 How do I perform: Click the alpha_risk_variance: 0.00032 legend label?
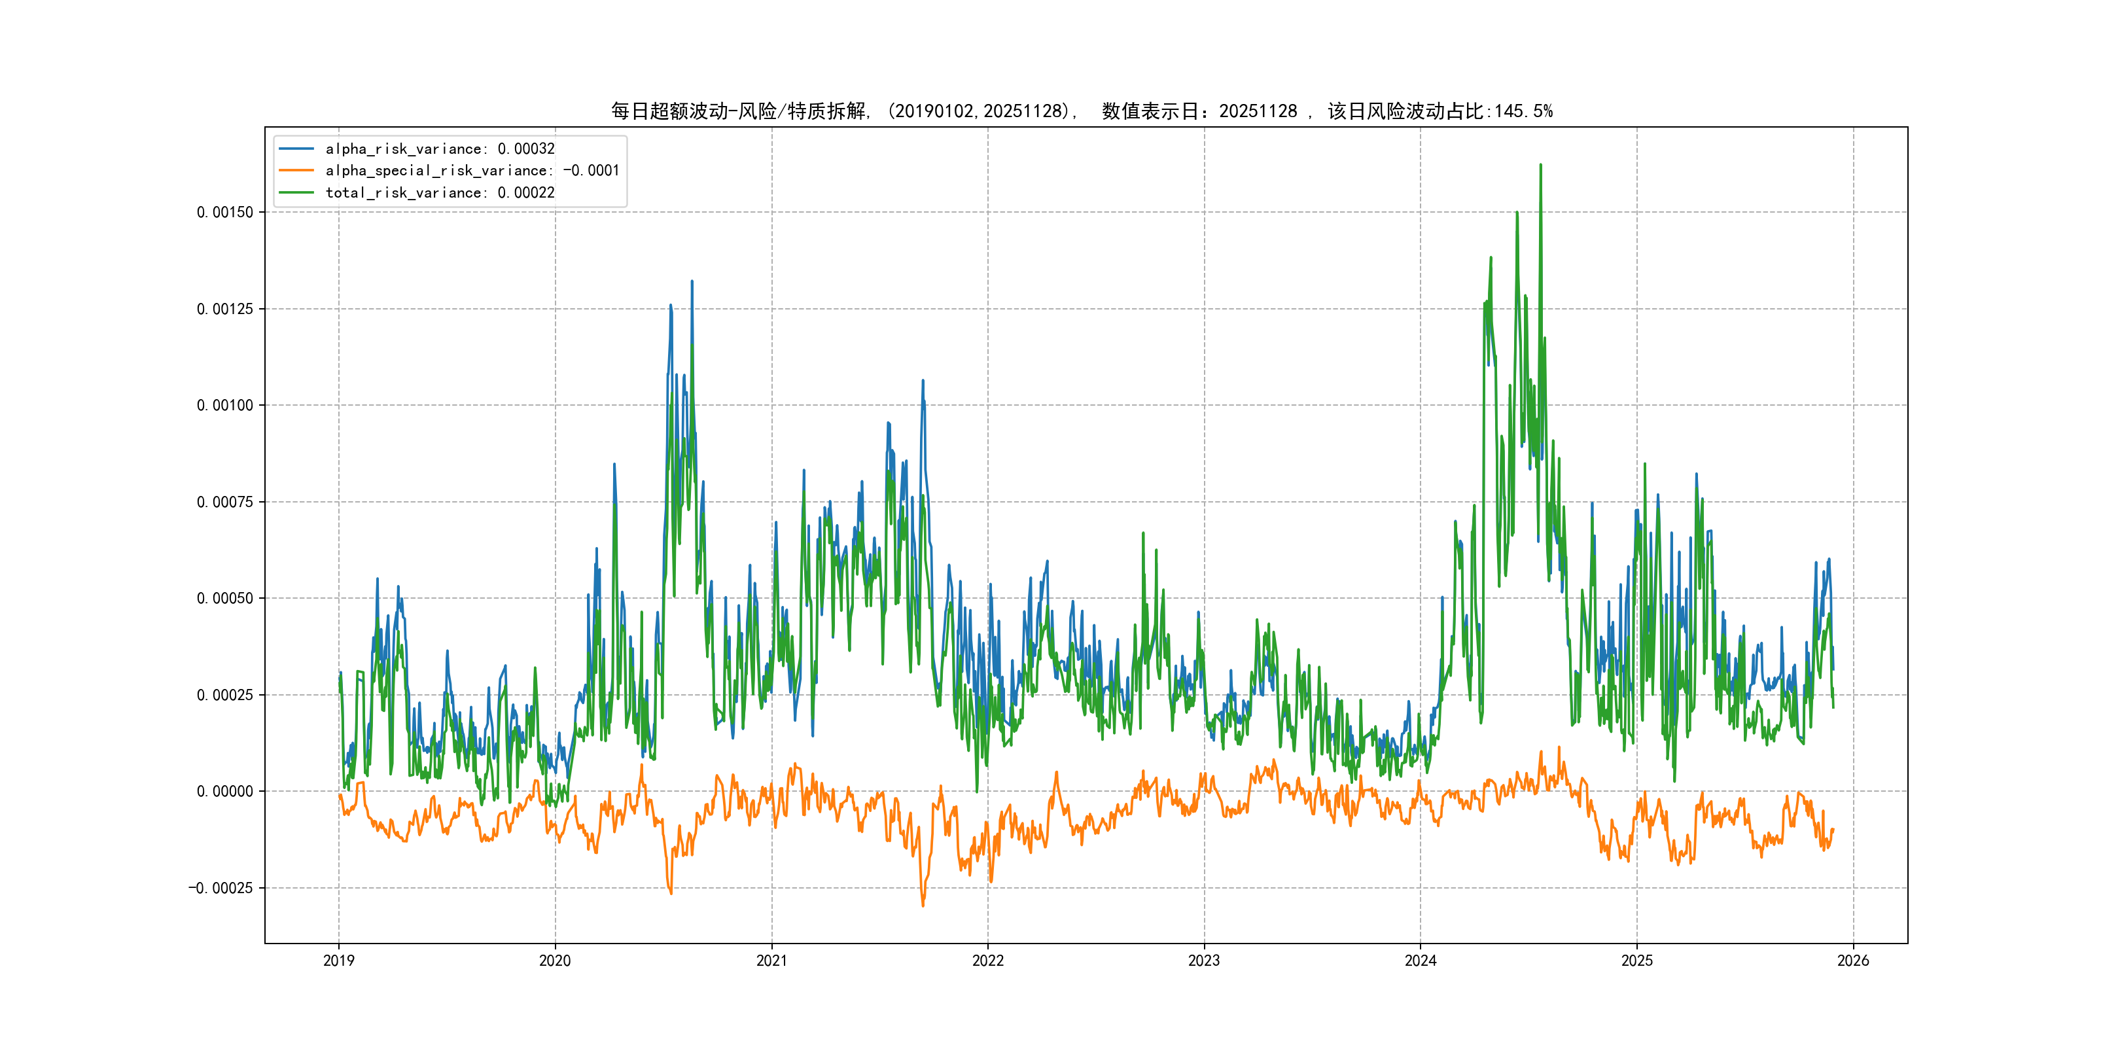(x=440, y=149)
